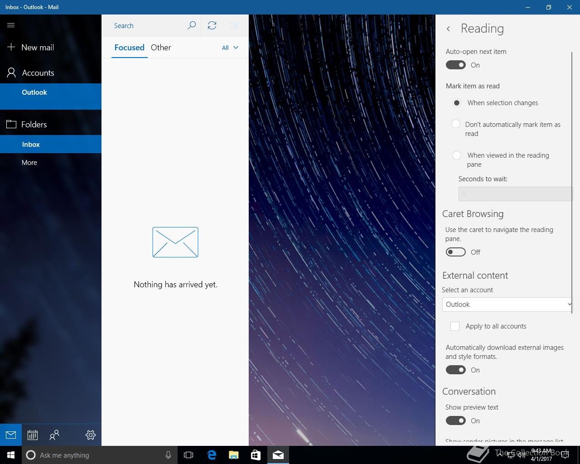The width and height of the screenshot is (580, 464).
Task: Open Settings gear icon
Action: pyautogui.click(x=91, y=435)
